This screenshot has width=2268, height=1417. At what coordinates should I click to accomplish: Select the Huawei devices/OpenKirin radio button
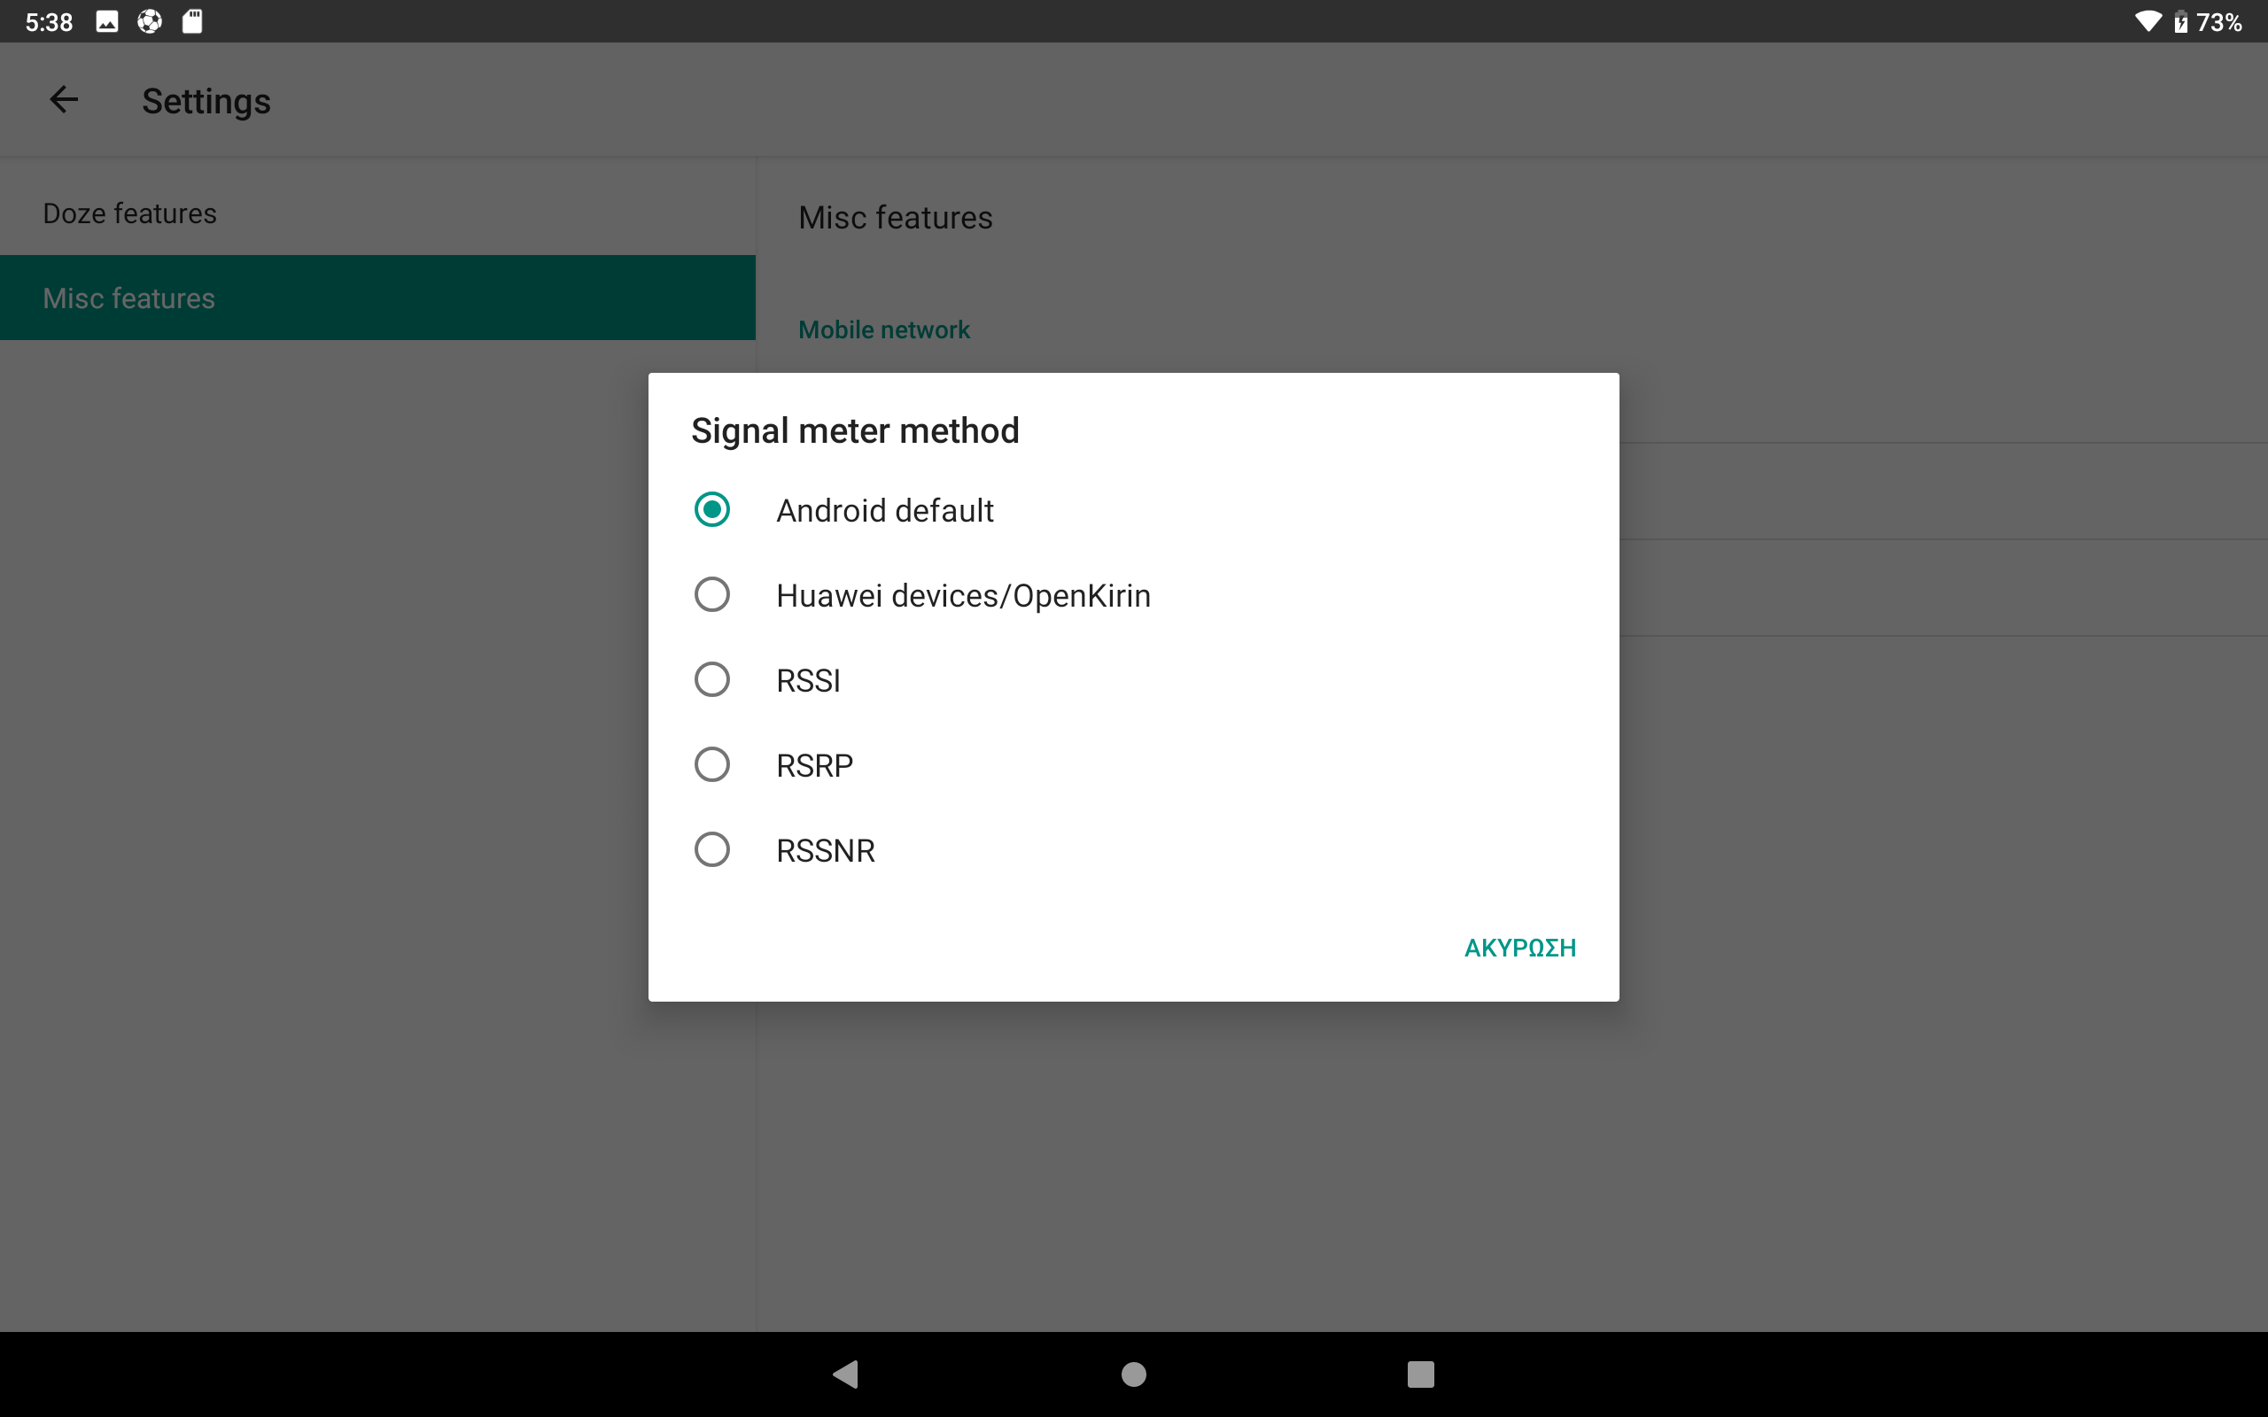click(x=712, y=595)
